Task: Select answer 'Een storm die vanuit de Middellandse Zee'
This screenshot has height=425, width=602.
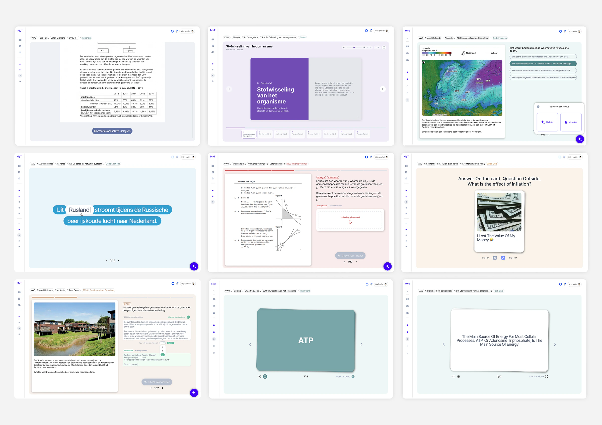Action: [543, 57]
